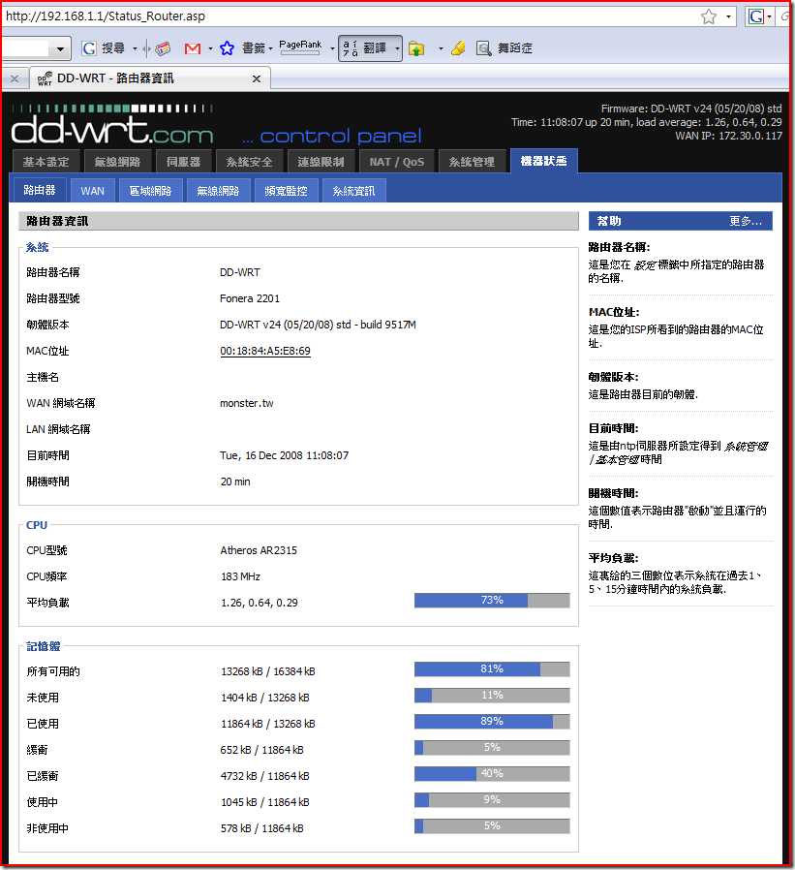Click the 81% available memory bar
Image resolution: width=795 pixels, height=870 pixels.
pyautogui.click(x=492, y=669)
